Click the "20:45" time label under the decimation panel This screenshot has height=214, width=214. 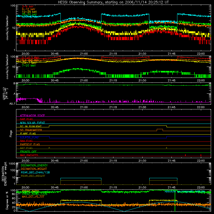click(55, 188)
